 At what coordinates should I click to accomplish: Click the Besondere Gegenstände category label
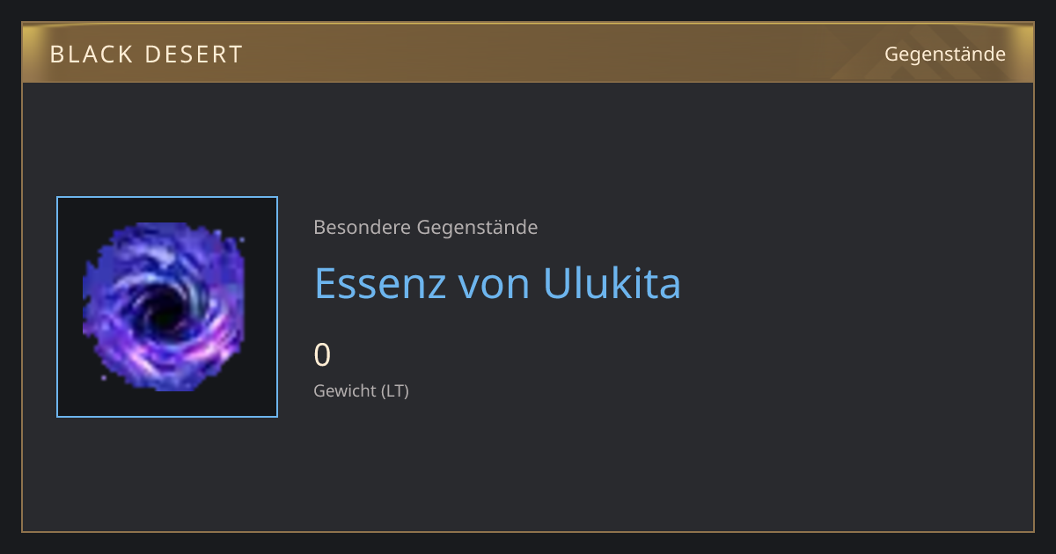coord(426,228)
